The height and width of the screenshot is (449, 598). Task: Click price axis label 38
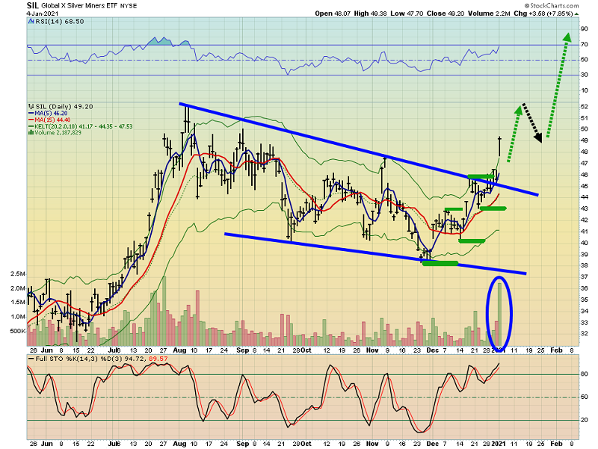(x=584, y=265)
